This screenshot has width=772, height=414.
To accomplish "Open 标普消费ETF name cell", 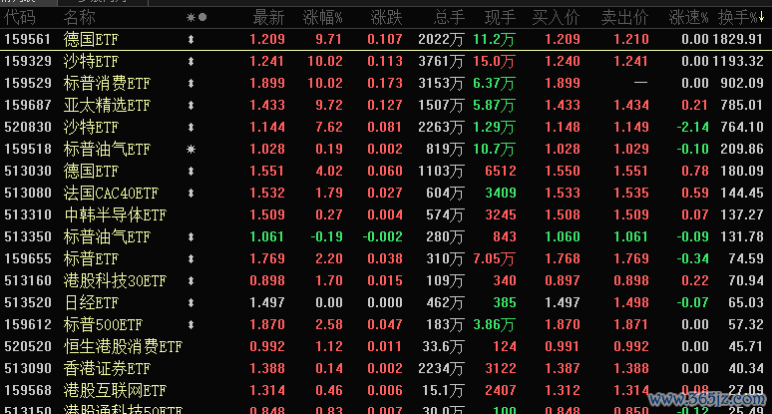I will point(107,83).
